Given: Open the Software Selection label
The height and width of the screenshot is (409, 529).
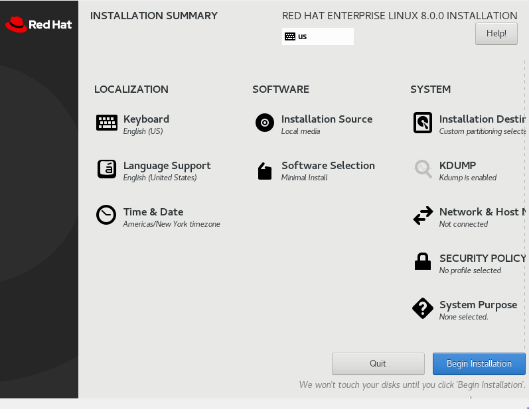Looking at the screenshot, I should [x=328, y=166].
